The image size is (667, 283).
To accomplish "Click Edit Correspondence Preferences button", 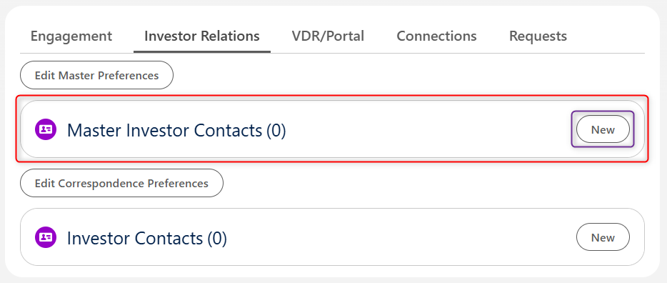I will (121, 184).
